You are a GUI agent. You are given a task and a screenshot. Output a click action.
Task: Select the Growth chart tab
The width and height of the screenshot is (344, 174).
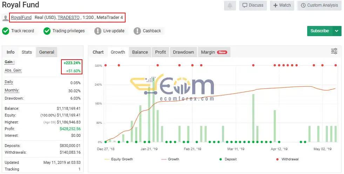[118, 52]
